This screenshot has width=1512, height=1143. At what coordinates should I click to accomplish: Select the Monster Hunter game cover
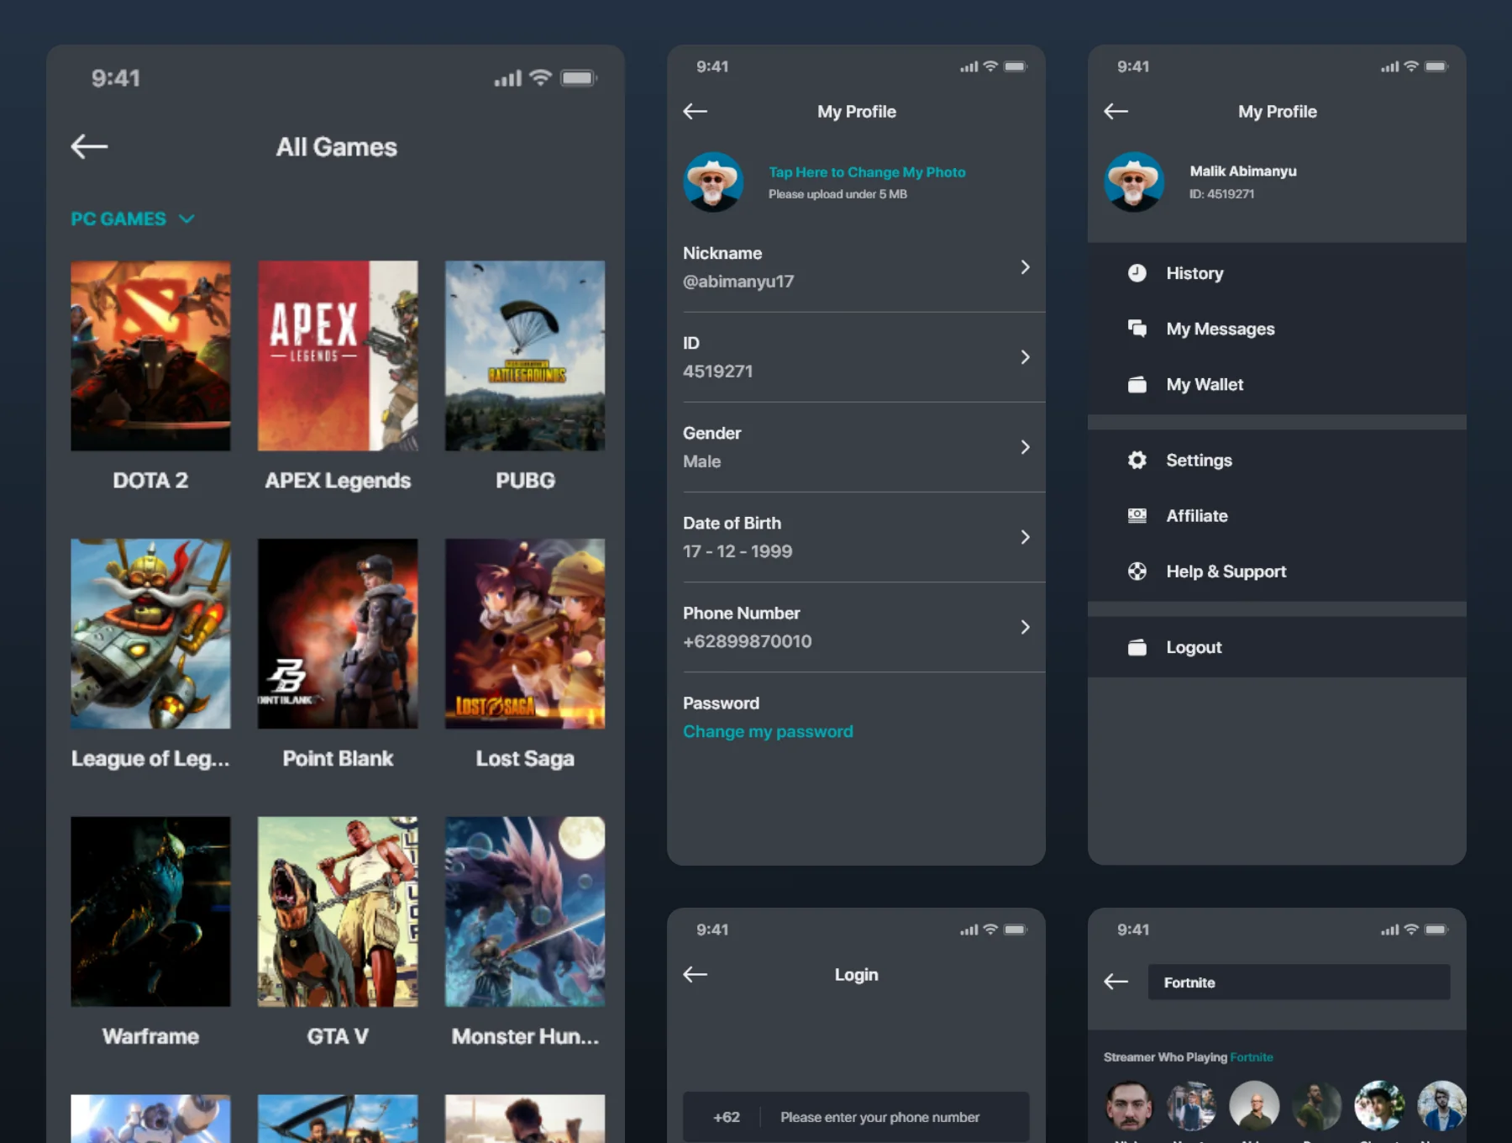point(525,912)
